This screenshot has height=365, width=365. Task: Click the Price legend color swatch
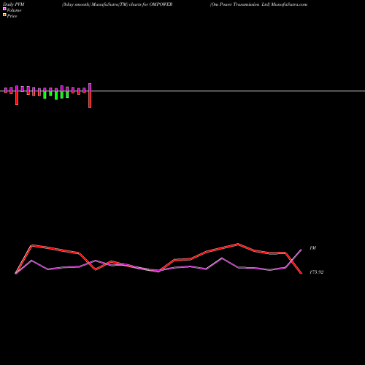4,15
